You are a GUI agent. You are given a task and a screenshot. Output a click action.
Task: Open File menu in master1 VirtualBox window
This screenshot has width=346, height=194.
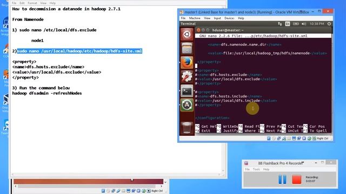coord(183,18)
